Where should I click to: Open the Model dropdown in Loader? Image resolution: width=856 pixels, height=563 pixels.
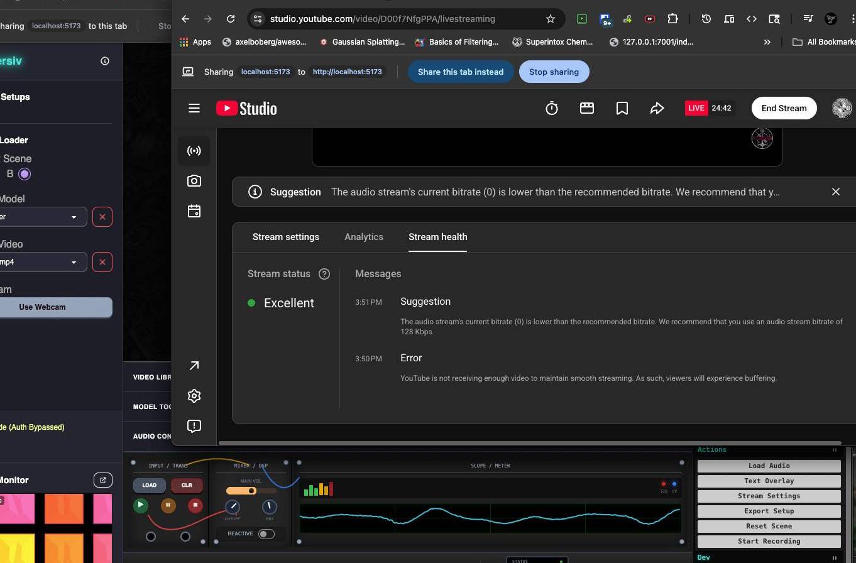[x=43, y=217]
